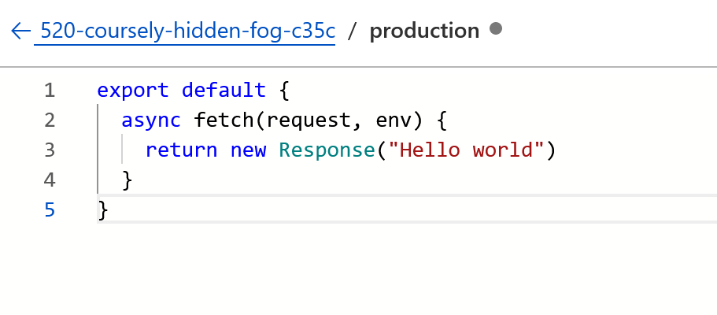The image size is (717, 315).
Task: Click the return keyword on line 3
Action: coord(181,150)
